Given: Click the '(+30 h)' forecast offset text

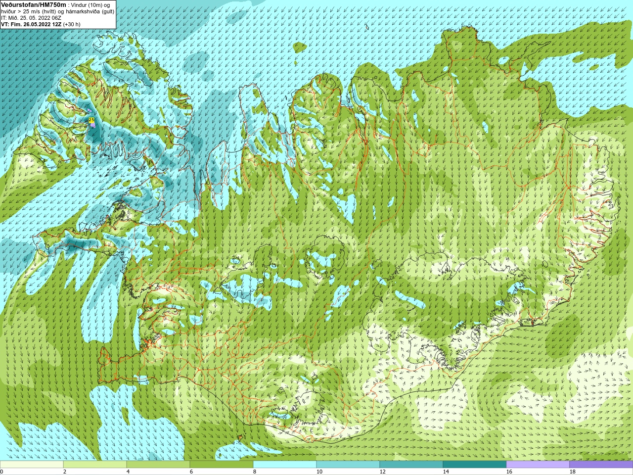Looking at the screenshot, I should click(x=72, y=24).
